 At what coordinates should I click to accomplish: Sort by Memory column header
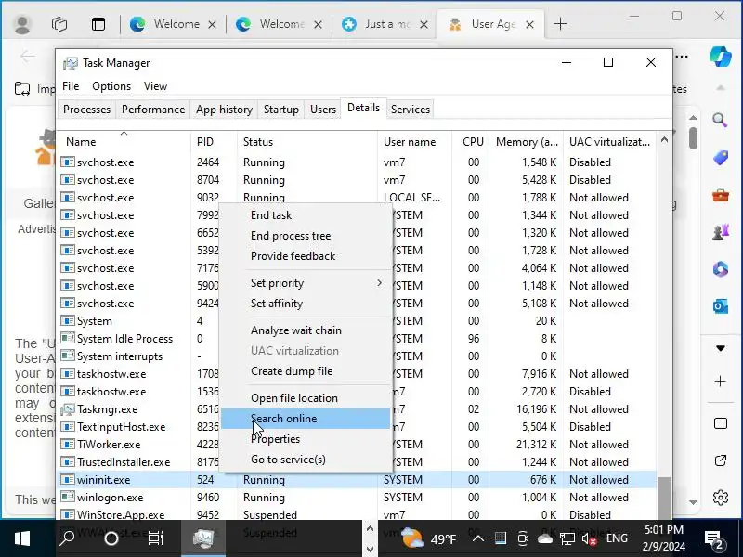(526, 142)
